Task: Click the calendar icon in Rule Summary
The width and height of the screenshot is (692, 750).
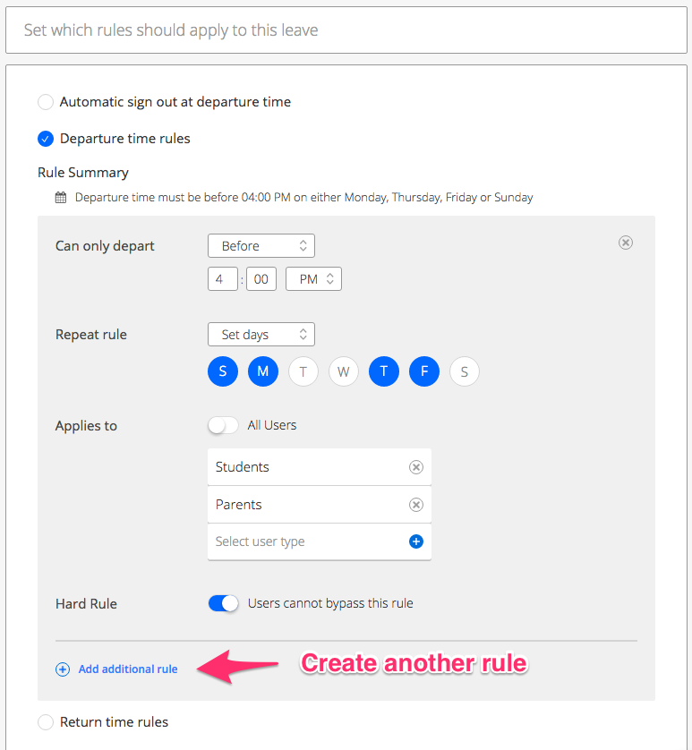Action: pyautogui.click(x=61, y=198)
